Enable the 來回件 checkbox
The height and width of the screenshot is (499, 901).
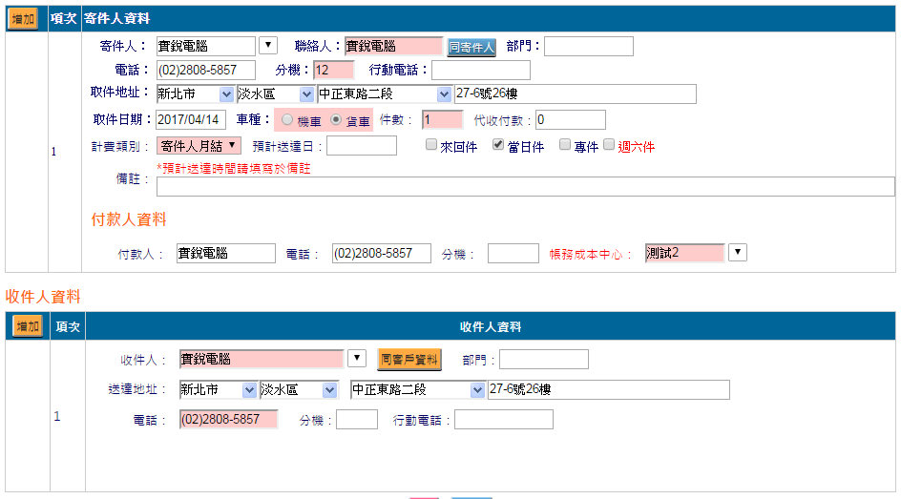(x=431, y=145)
